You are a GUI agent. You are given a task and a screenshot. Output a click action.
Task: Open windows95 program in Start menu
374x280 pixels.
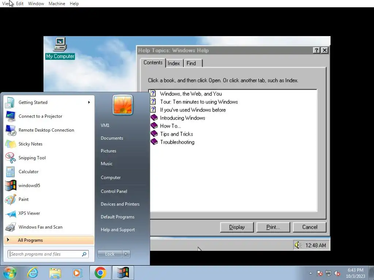(49, 186)
